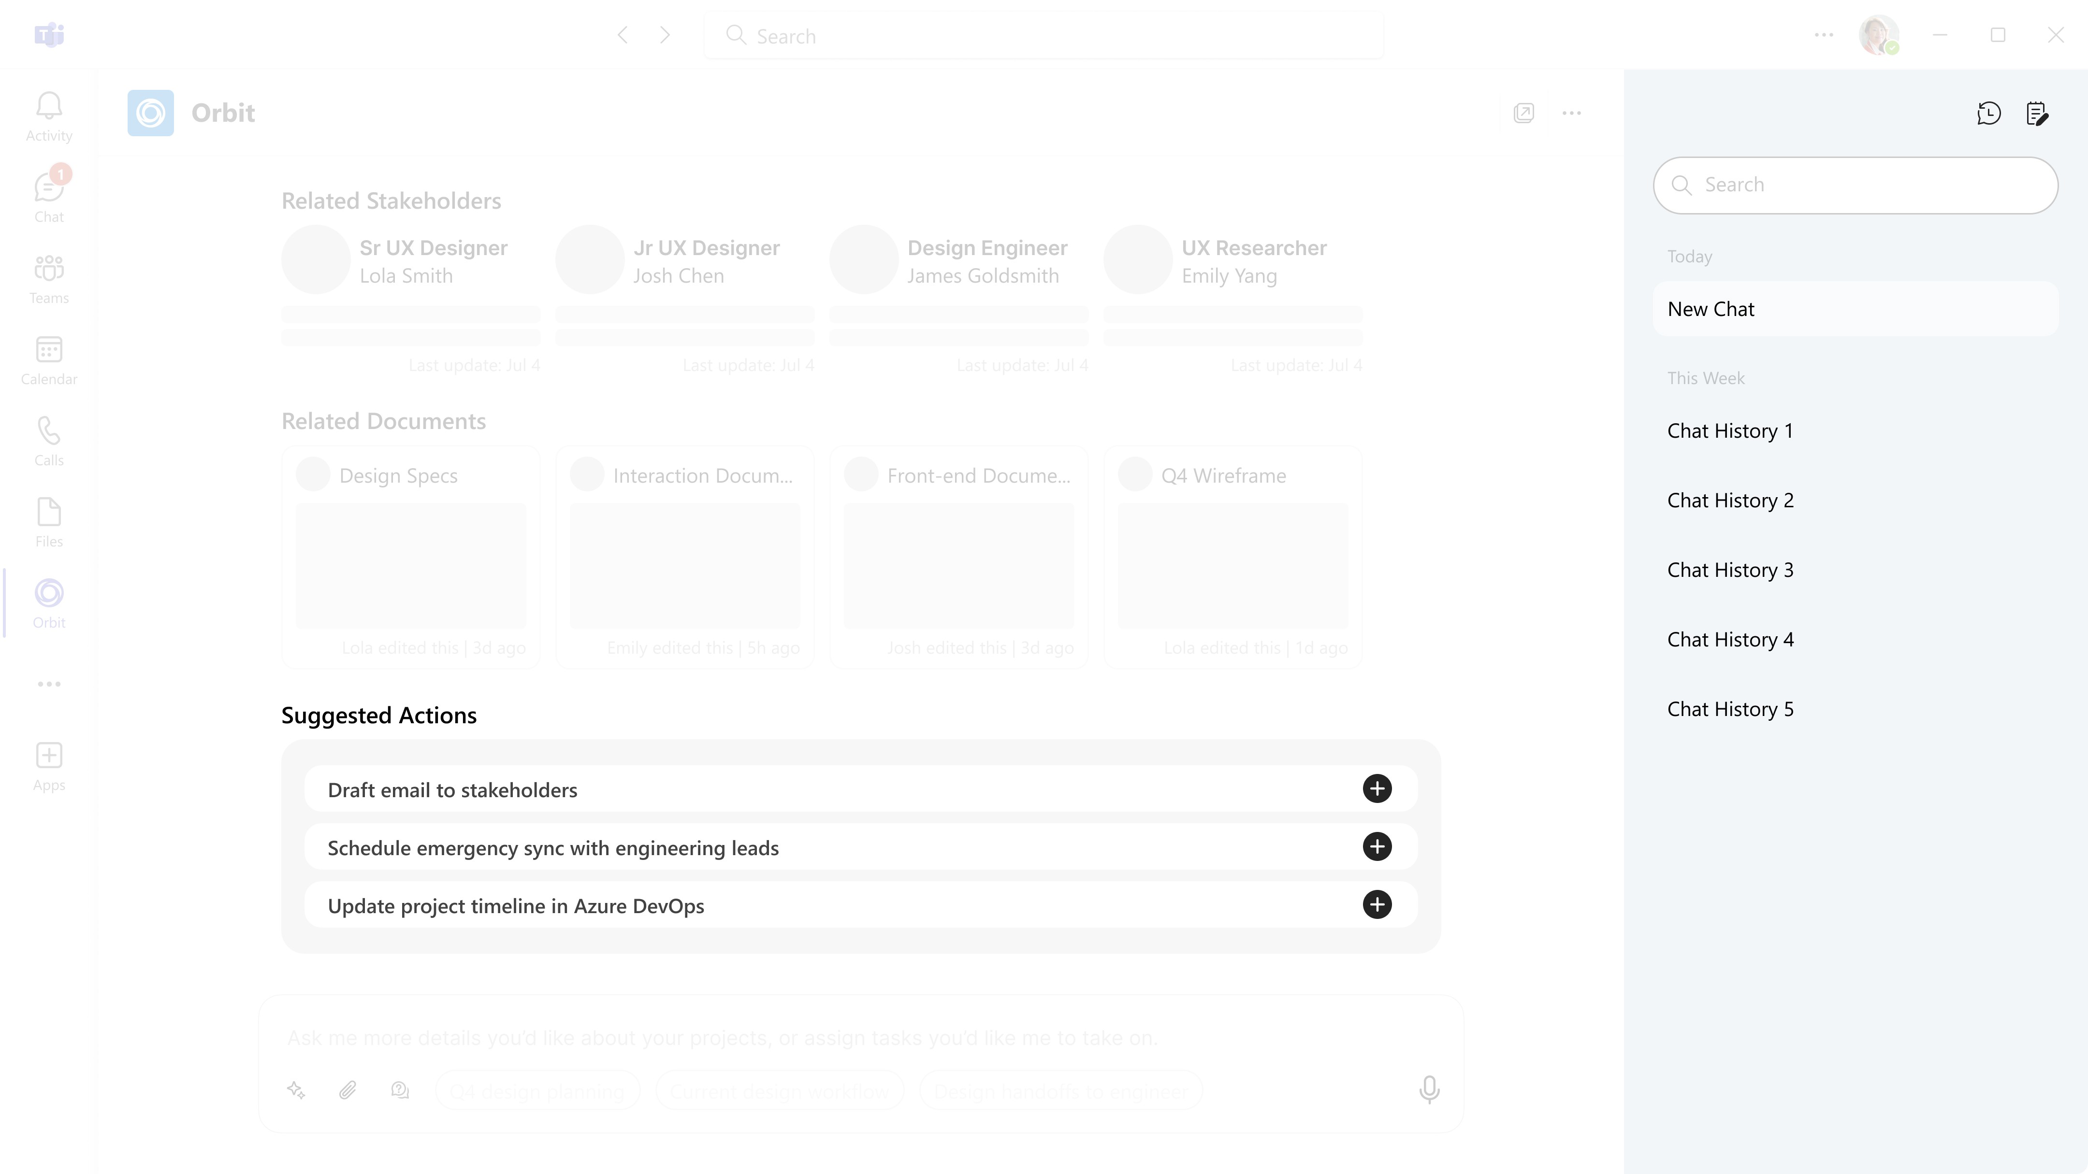Click the sparkle prompt suggestions icon
2088x1174 pixels.
tap(296, 1090)
